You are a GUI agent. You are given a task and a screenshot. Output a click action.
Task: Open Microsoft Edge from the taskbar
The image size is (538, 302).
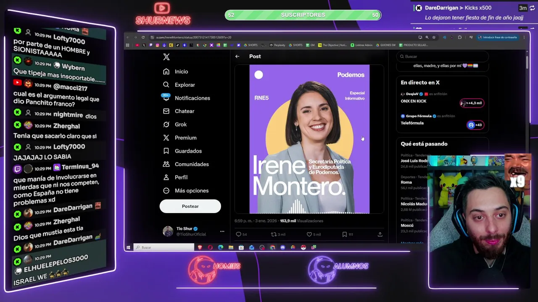[x=221, y=247]
